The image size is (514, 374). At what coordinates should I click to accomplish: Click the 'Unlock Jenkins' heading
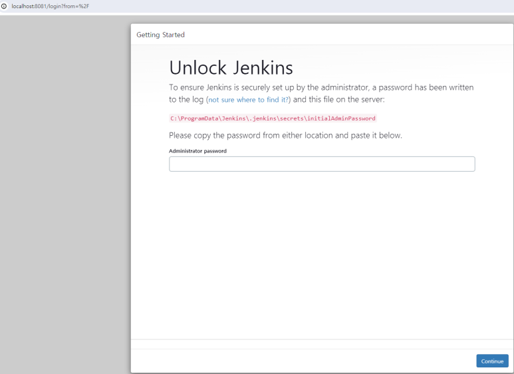[231, 68]
